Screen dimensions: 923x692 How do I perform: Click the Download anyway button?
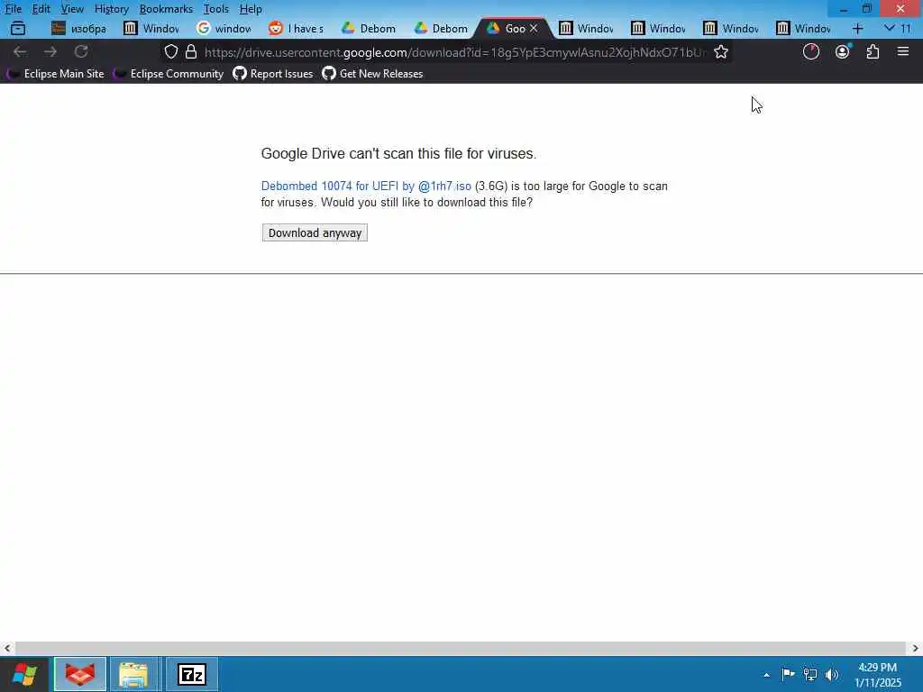pos(315,232)
